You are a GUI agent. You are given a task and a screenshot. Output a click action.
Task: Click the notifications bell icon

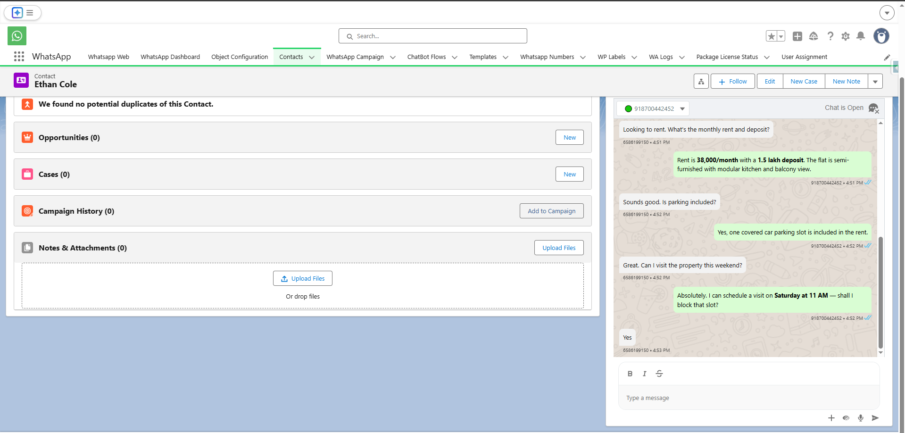point(861,36)
